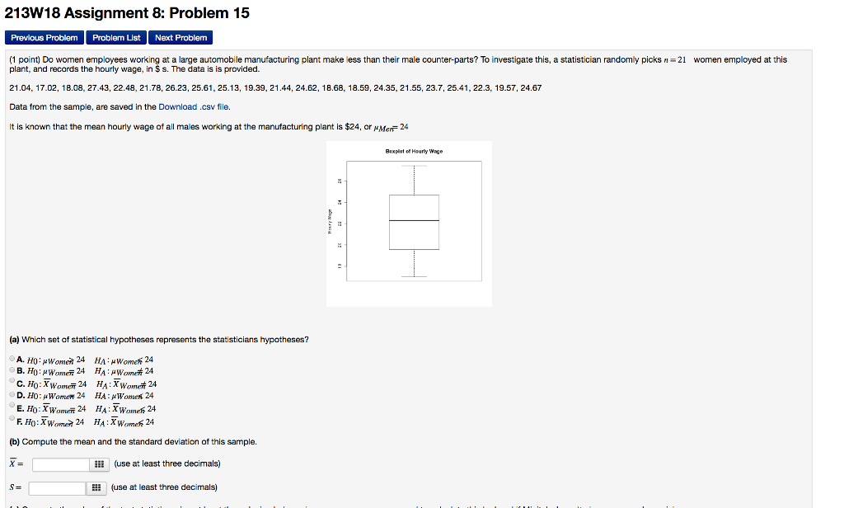
Task: Choose answer choice E for part (a)
Action: tap(12, 406)
